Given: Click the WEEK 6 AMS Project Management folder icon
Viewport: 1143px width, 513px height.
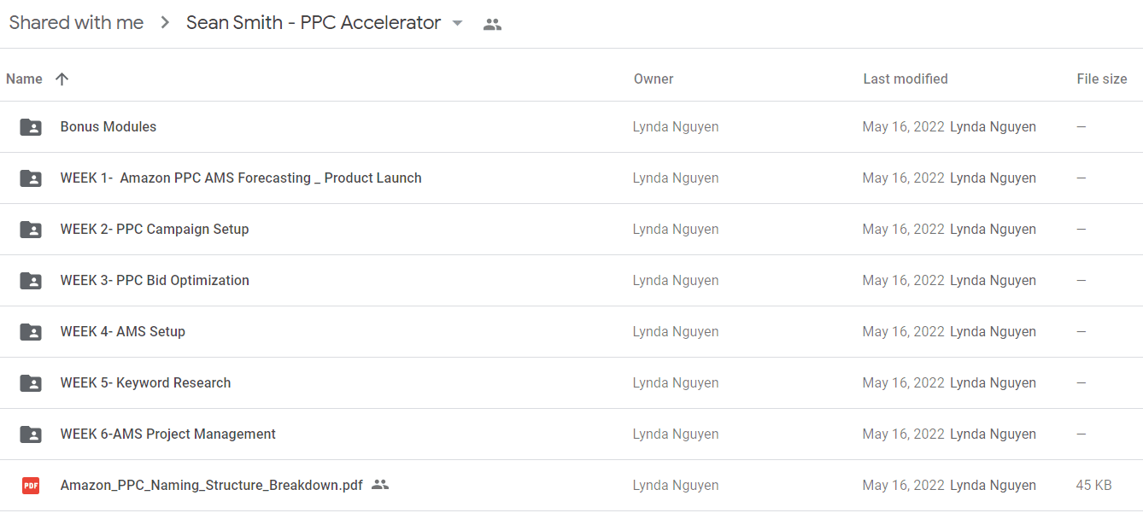Looking at the screenshot, I should tap(31, 434).
